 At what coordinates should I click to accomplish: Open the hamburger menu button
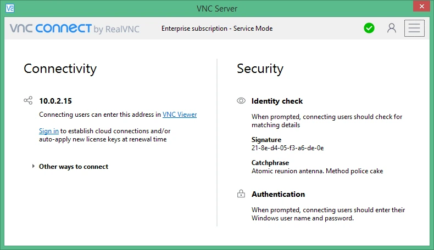[414, 28]
